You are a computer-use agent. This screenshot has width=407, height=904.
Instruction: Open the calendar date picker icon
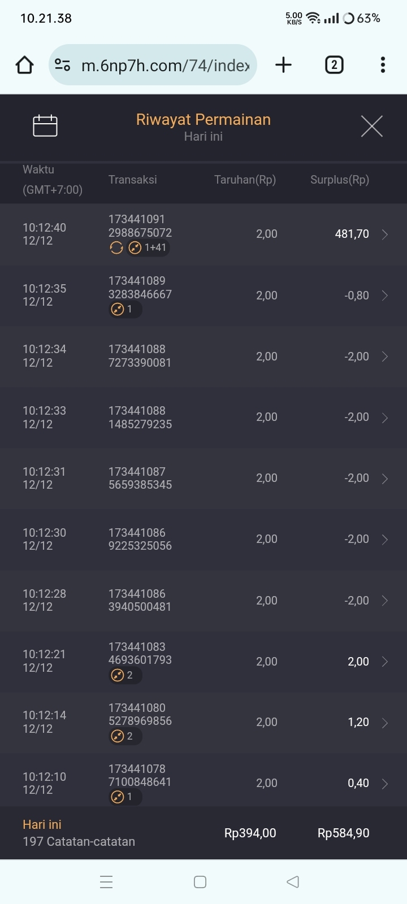45,125
